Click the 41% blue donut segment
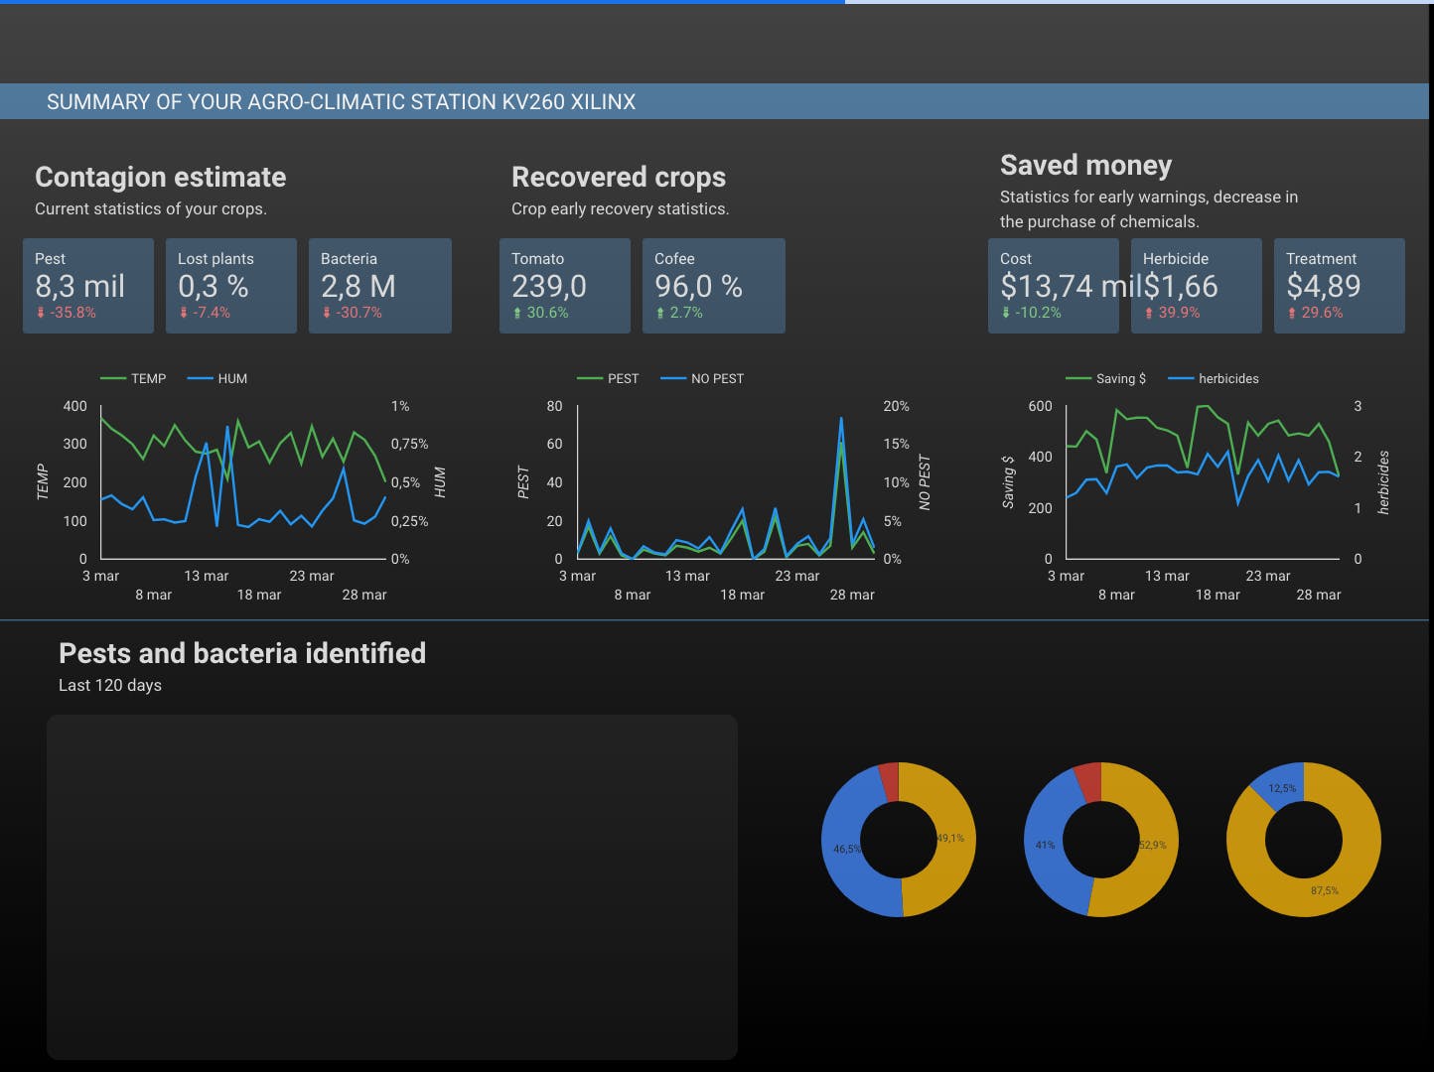The image size is (1434, 1072). (1044, 845)
